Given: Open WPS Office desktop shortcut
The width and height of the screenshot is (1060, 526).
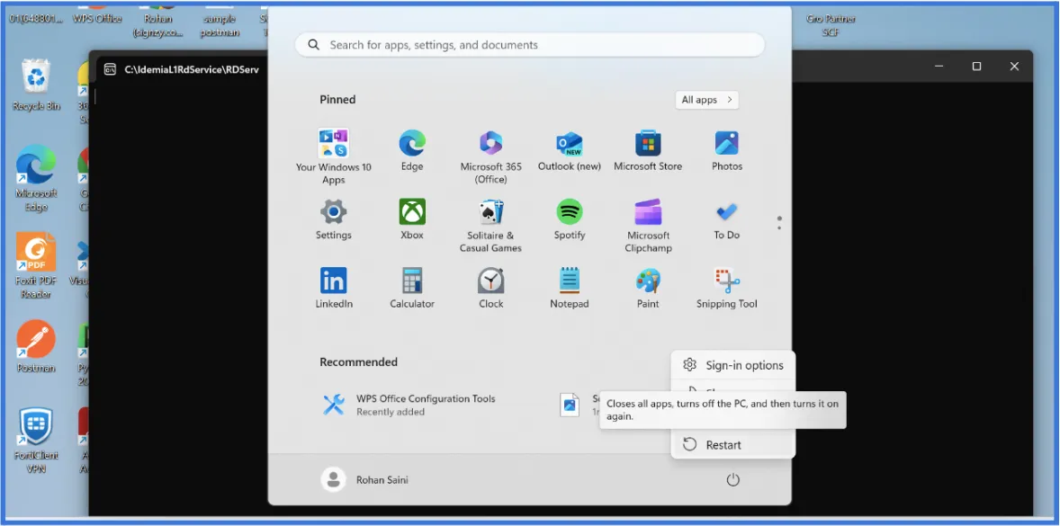Looking at the screenshot, I should pos(96,13).
